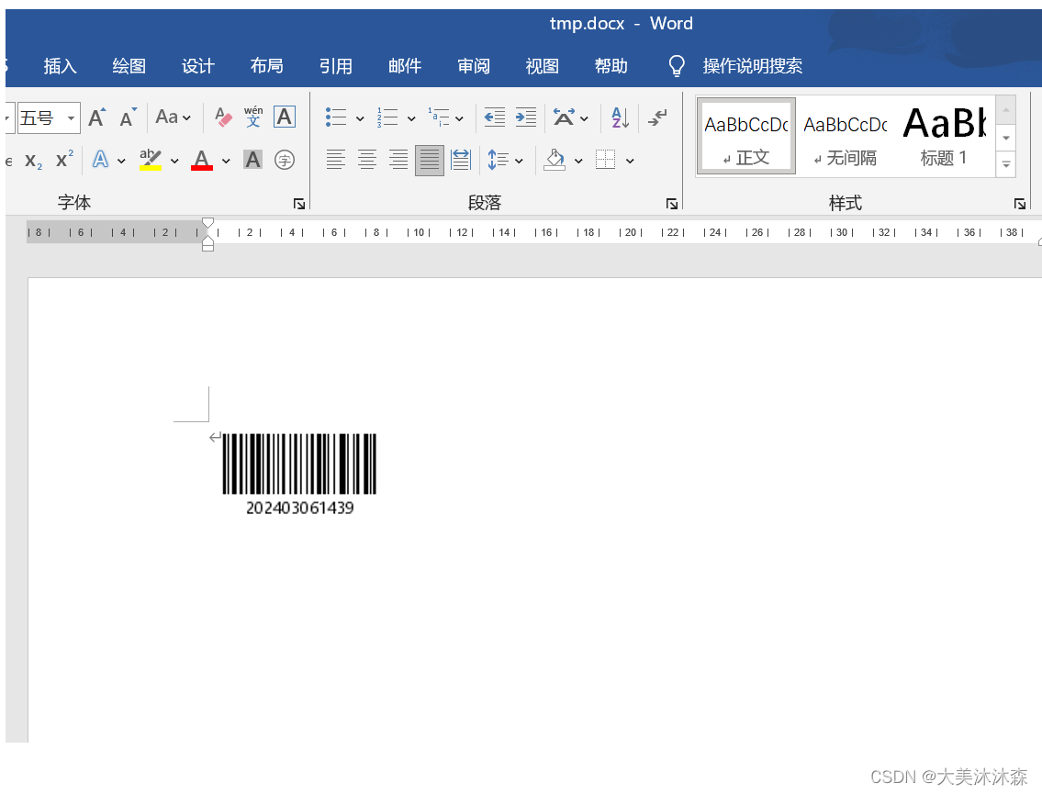Apply distributed alignment
Viewport: 1042px width, 794px height.
(x=461, y=160)
